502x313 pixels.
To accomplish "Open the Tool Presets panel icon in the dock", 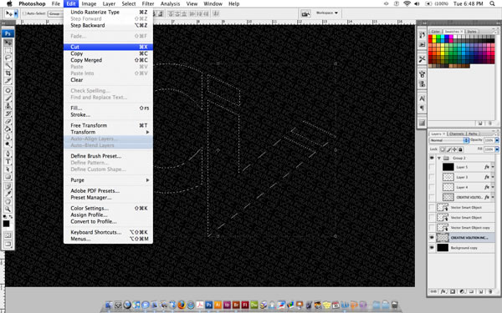I will click(422, 59).
